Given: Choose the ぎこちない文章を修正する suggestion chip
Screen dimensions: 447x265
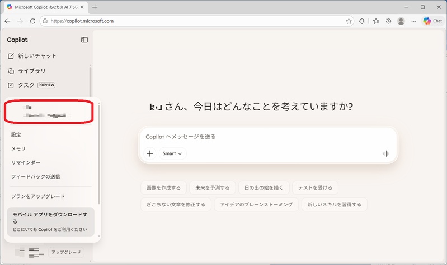Looking at the screenshot, I should [x=176, y=204].
